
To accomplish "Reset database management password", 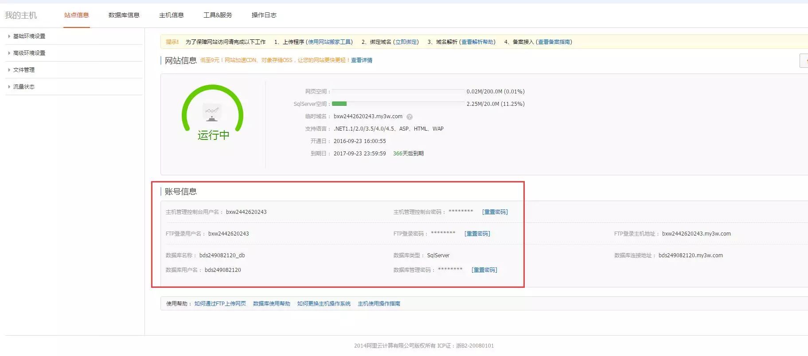I will [484, 270].
